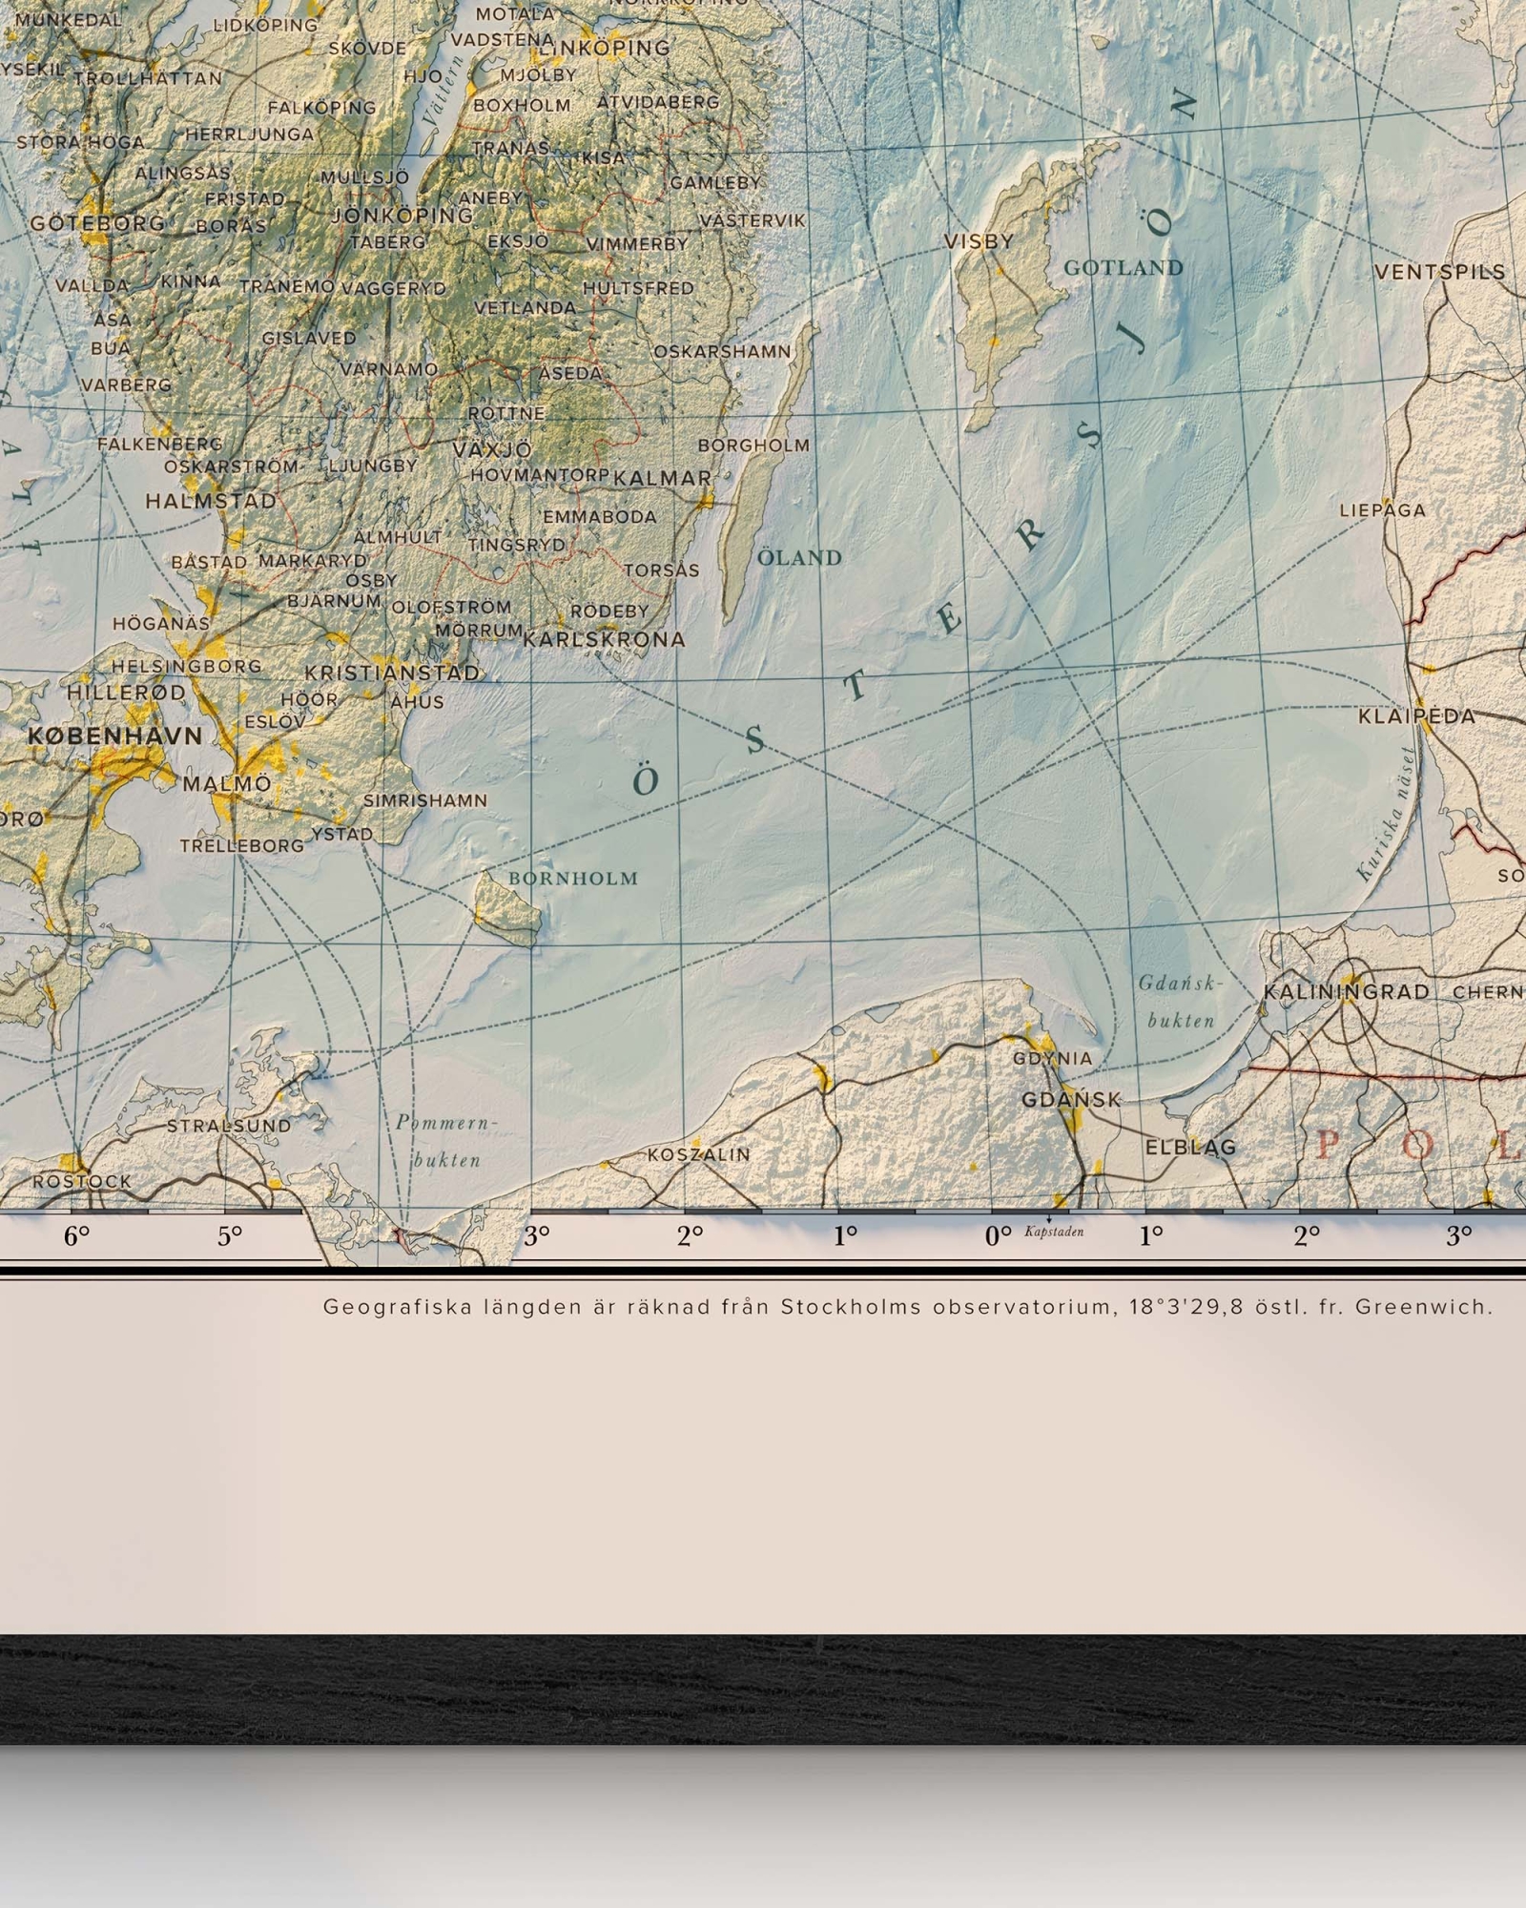Click the KLAIPĖDA city label
1526x1908 pixels.
tap(1417, 715)
